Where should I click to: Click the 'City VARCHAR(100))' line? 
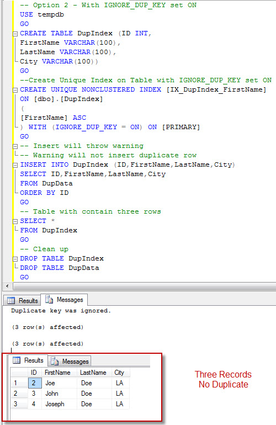[59, 61]
